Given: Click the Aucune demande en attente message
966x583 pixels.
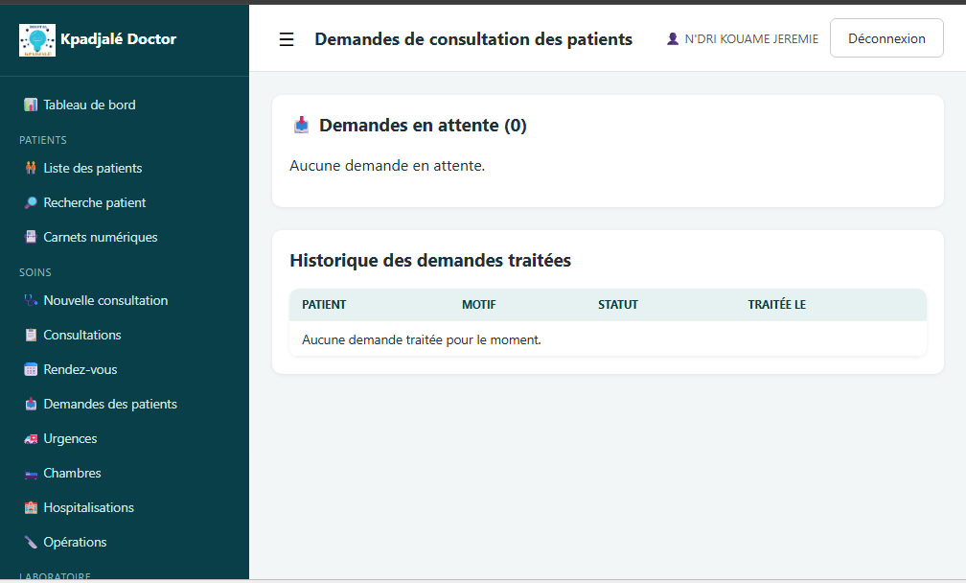Looking at the screenshot, I should [x=387, y=166].
